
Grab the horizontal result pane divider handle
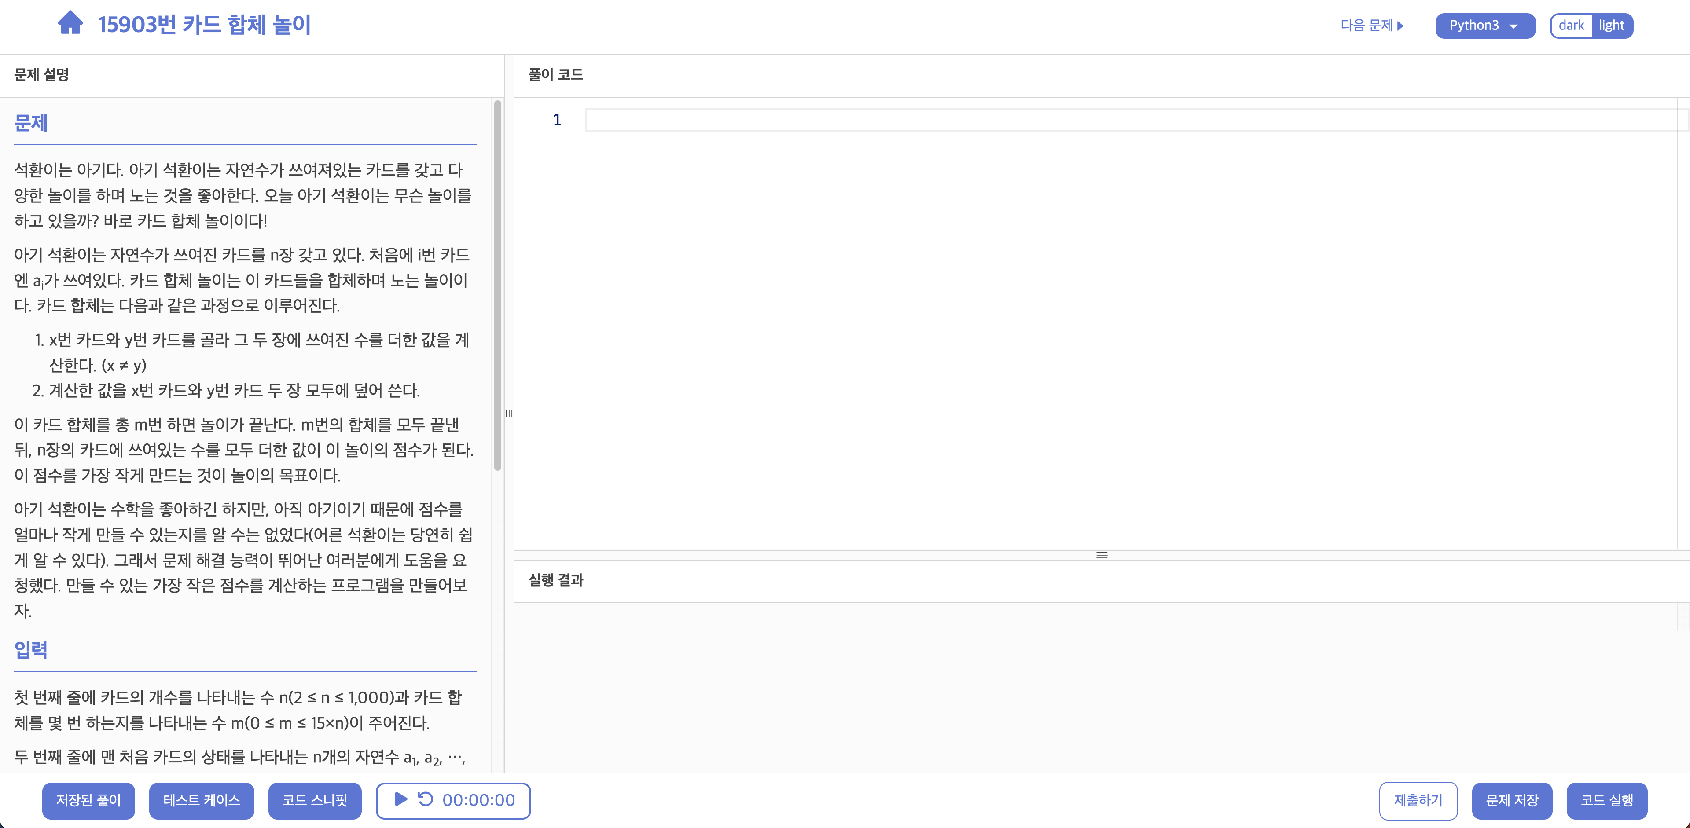coord(1102,555)
